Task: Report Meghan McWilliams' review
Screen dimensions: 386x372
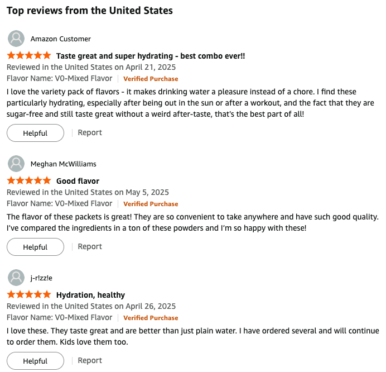Action: coord(90,247)
